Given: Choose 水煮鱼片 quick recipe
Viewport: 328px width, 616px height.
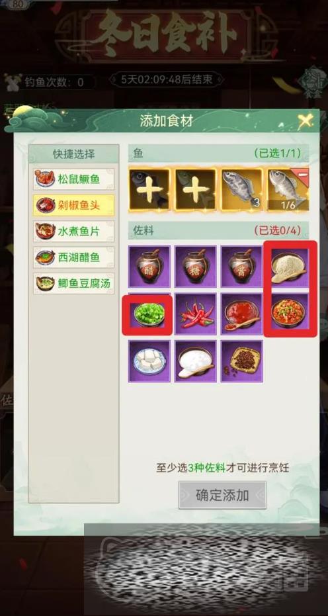Looking at the screenshot, I should (74, 232).
